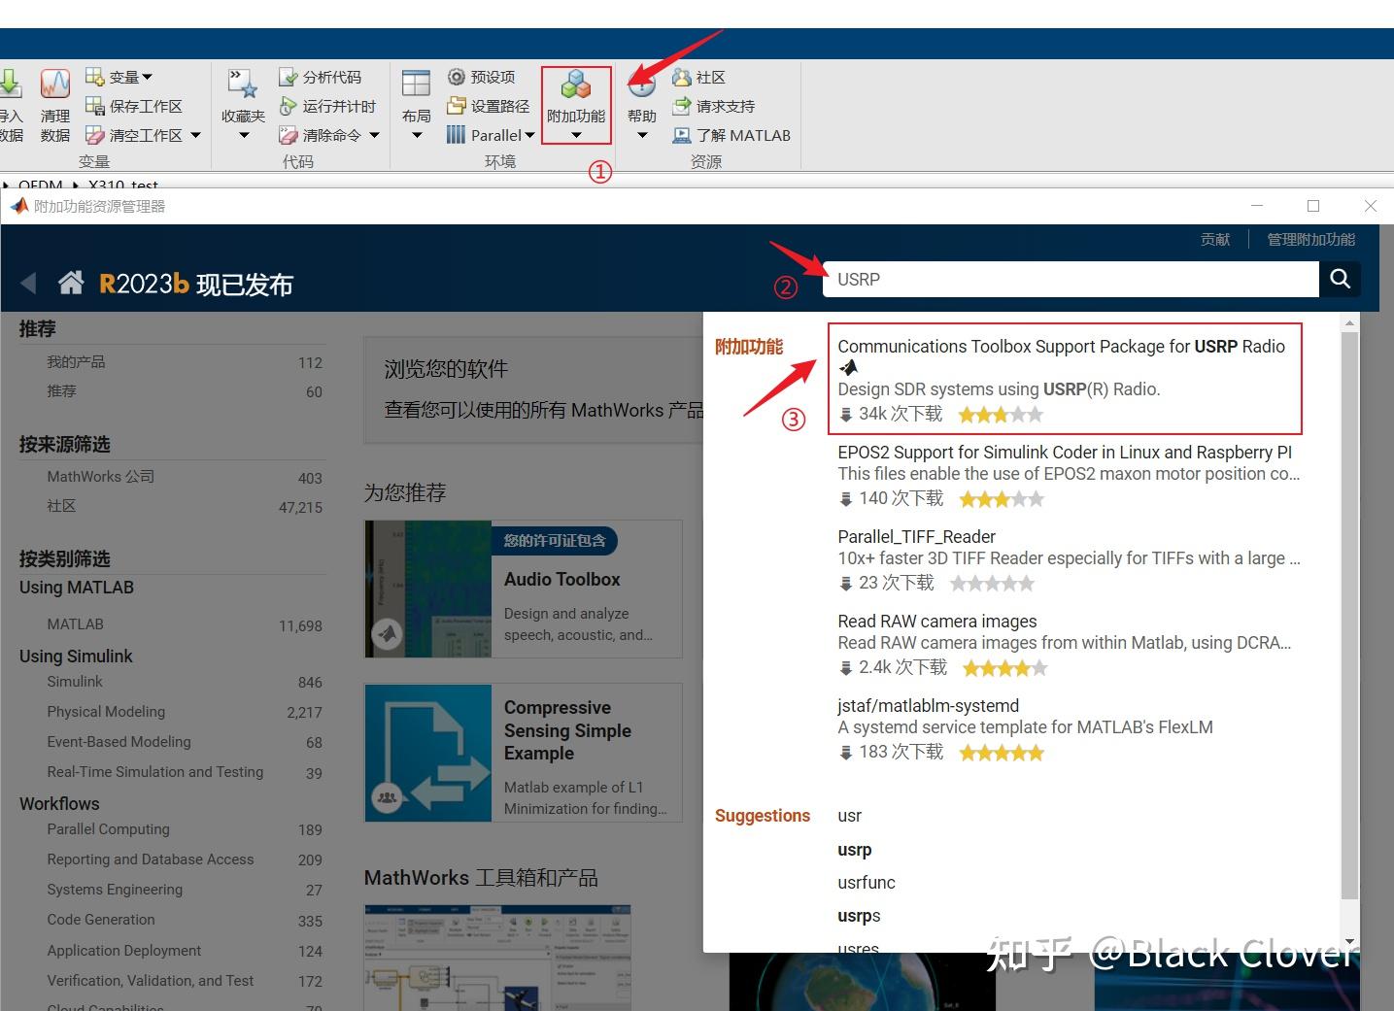1394x1011 pixels.
Task: Choose the 'usrfunc' suggestion
Action: tap(867, 883)
